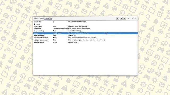Click the bookmarks value '[]'
170x95 pixels.
[x=54, y=22]
